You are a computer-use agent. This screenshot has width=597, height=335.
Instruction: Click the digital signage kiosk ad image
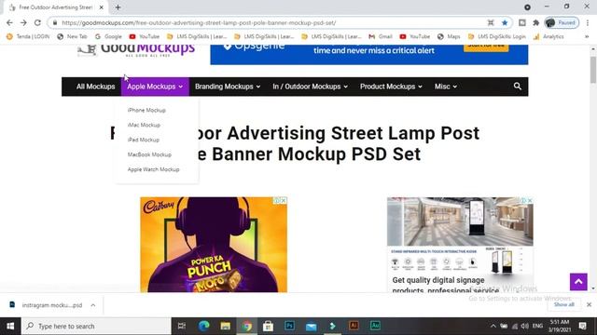coord(460,221)
